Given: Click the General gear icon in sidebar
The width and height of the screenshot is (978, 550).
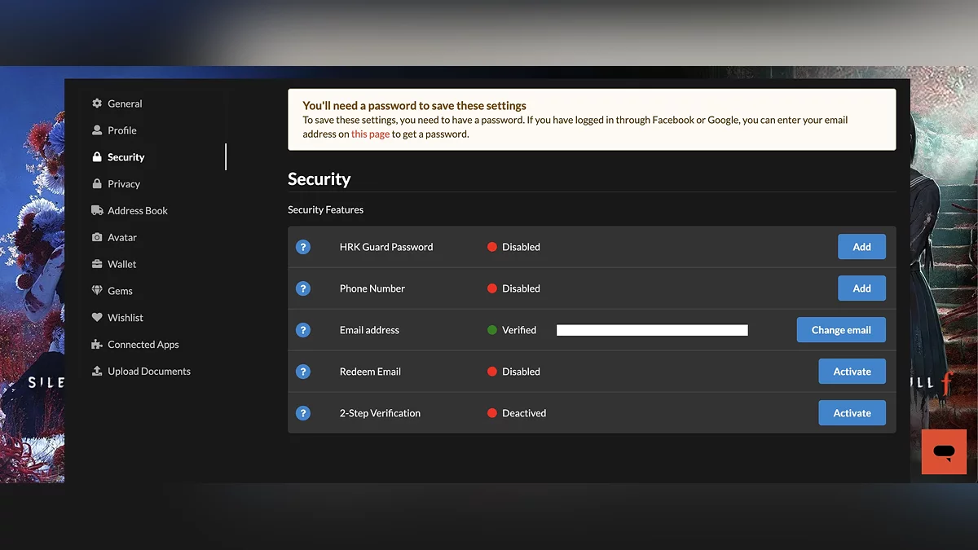Looking at the screenshot, I should click(97, 103).
